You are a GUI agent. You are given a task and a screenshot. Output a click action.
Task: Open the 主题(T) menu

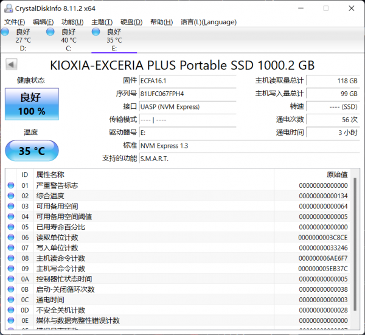pyautogui.click(x=102, y=22)
